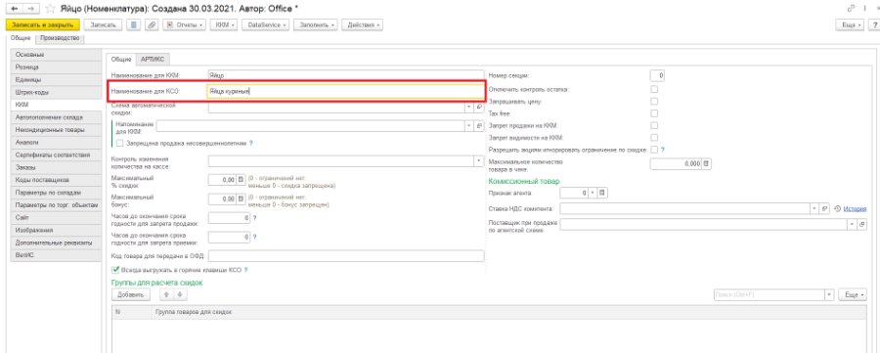Enable Запрашивать цену checkbox

coord(654,102)
